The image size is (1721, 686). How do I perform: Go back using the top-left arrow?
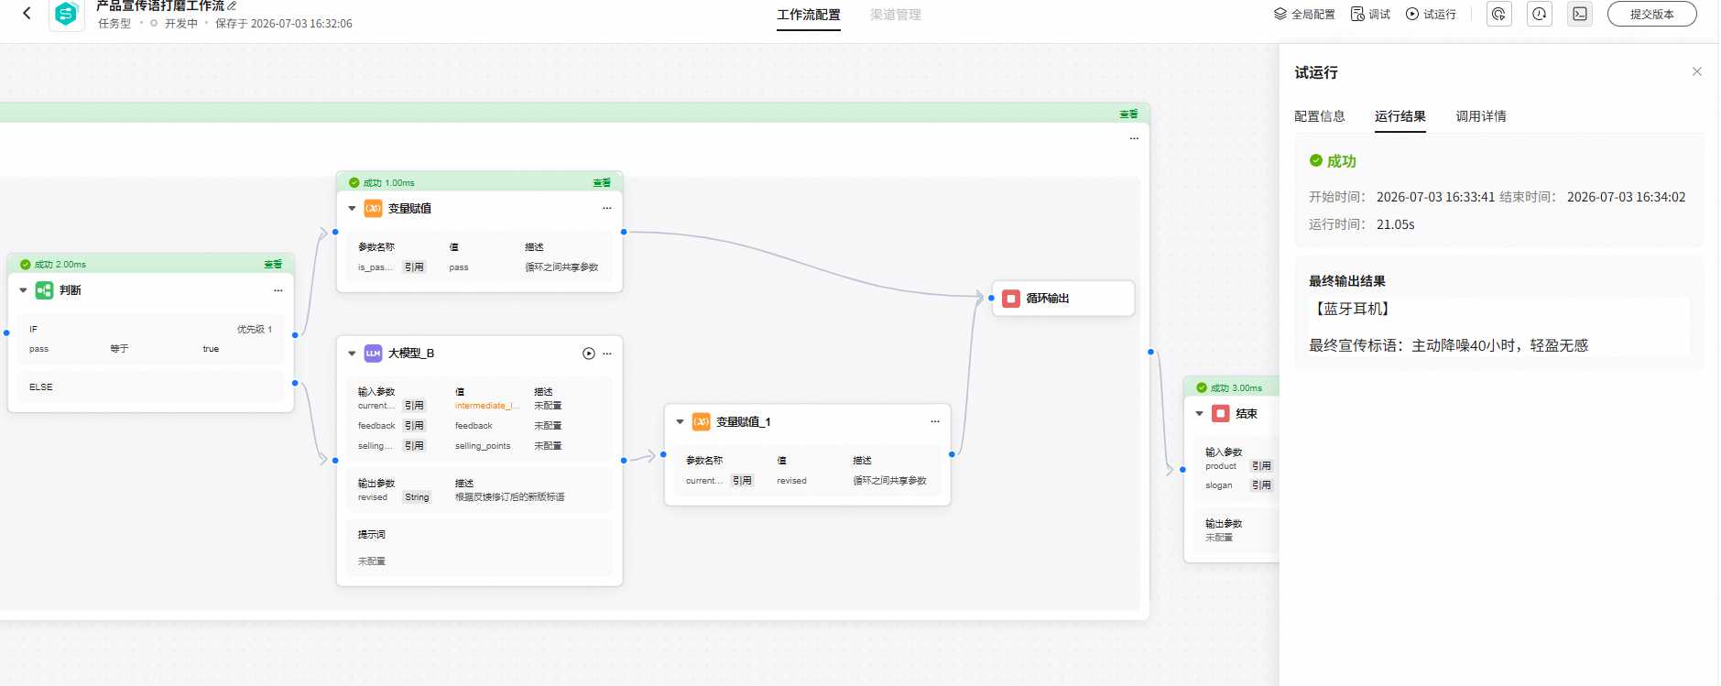point(27,13)
